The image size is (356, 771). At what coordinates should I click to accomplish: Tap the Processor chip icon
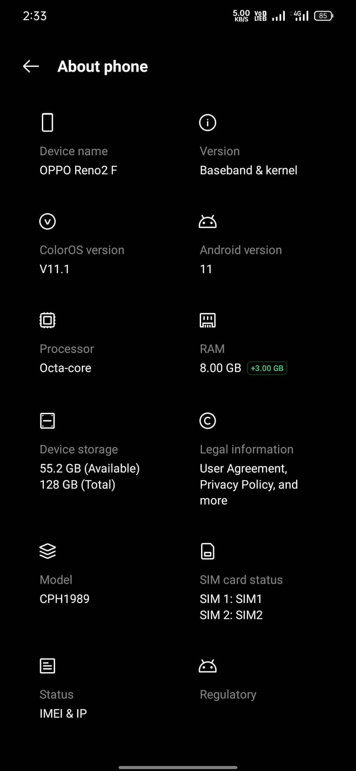pos(47,320)
